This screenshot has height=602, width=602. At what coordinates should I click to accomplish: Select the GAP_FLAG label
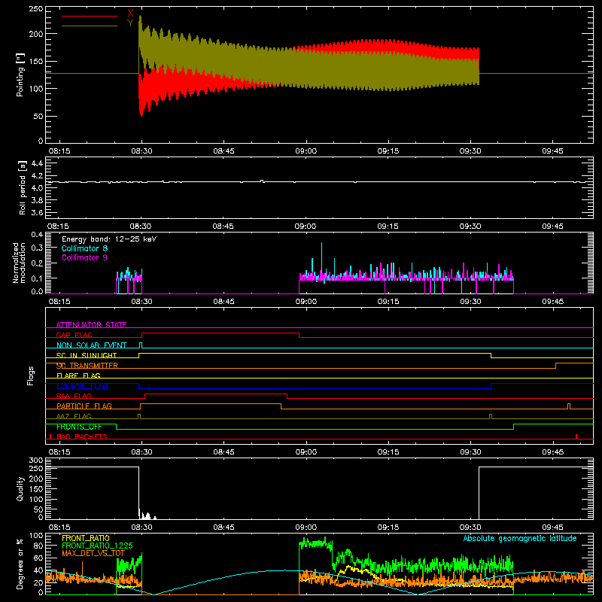[x=74, y=335]
